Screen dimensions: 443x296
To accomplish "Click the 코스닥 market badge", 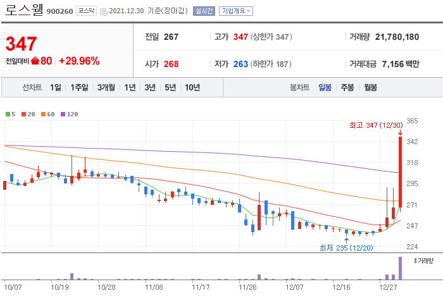I will coord(86,11).
